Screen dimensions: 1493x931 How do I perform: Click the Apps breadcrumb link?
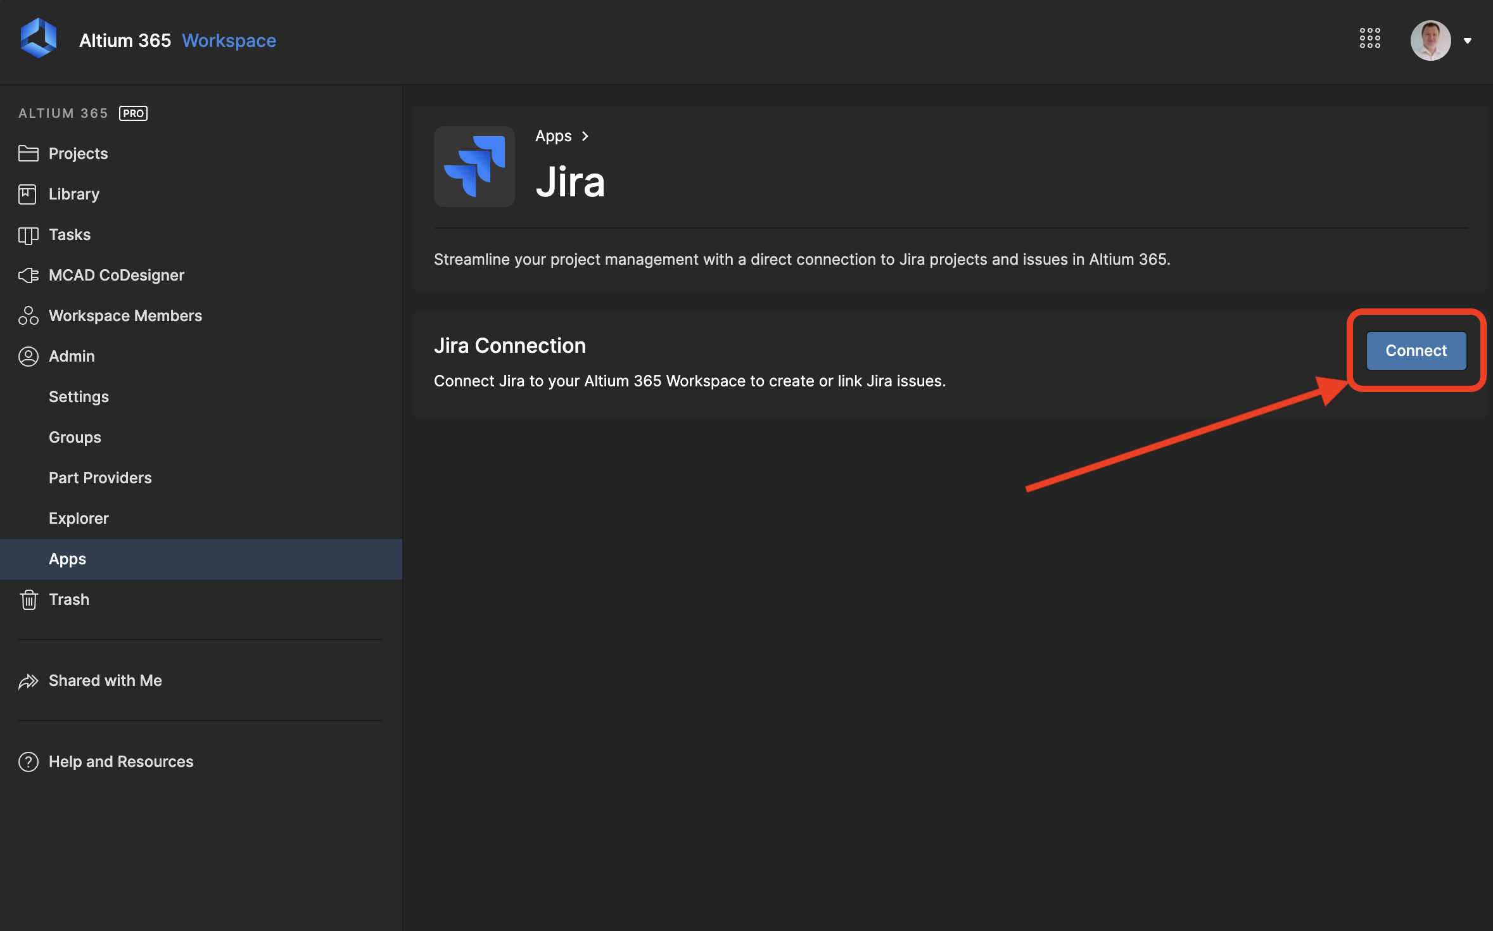553,136
